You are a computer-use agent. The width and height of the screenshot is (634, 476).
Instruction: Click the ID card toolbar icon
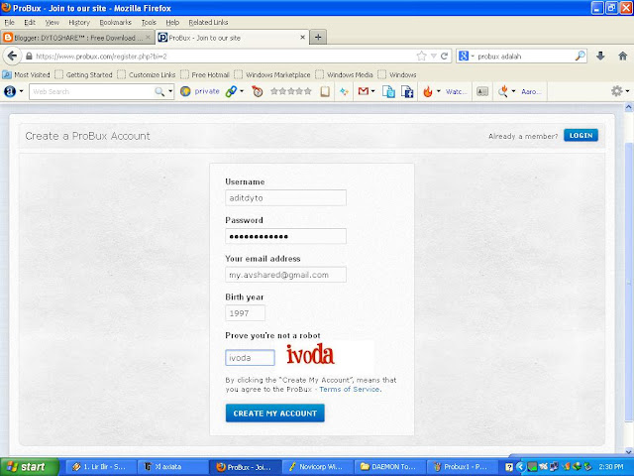click(482, 92)
